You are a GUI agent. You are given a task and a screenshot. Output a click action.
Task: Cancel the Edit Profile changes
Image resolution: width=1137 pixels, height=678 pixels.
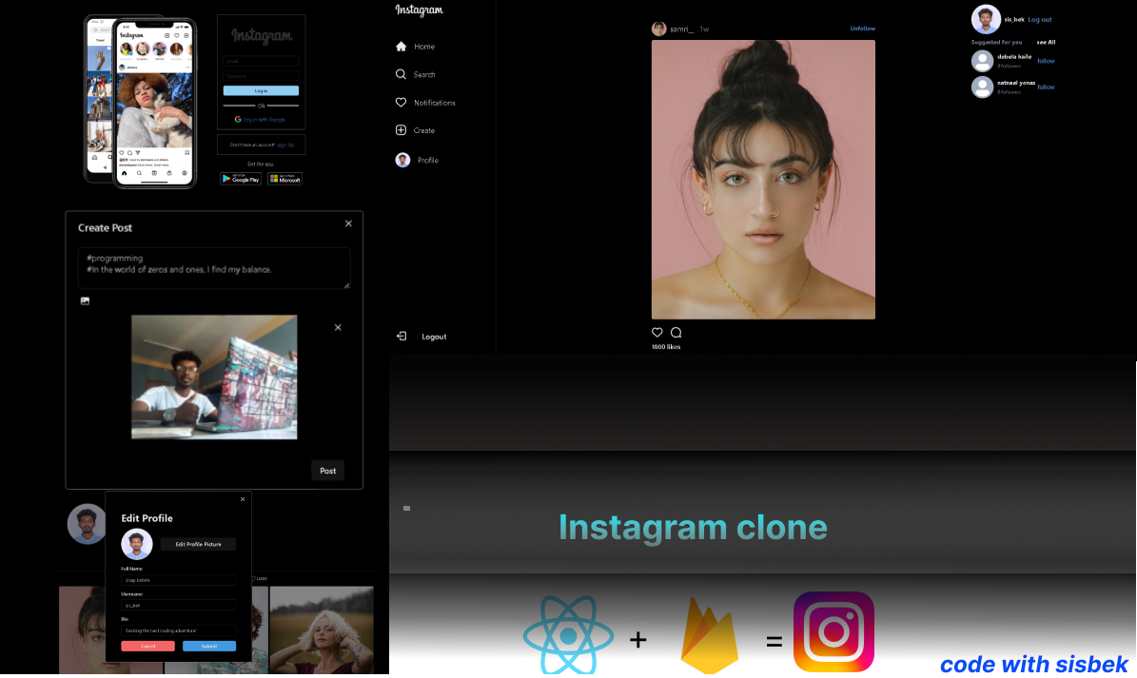(x=147, y=646)
